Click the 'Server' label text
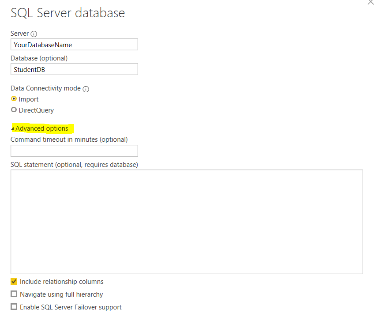This screenshot has width=375, height=313. (x=19, y=34)
